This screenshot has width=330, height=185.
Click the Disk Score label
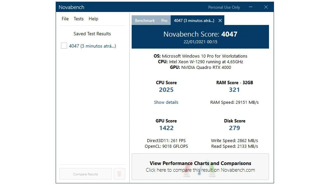235,121
